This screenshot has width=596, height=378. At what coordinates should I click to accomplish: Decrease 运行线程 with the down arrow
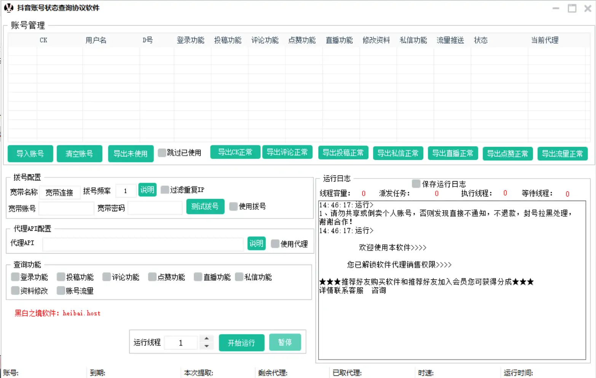pos(206,346)
